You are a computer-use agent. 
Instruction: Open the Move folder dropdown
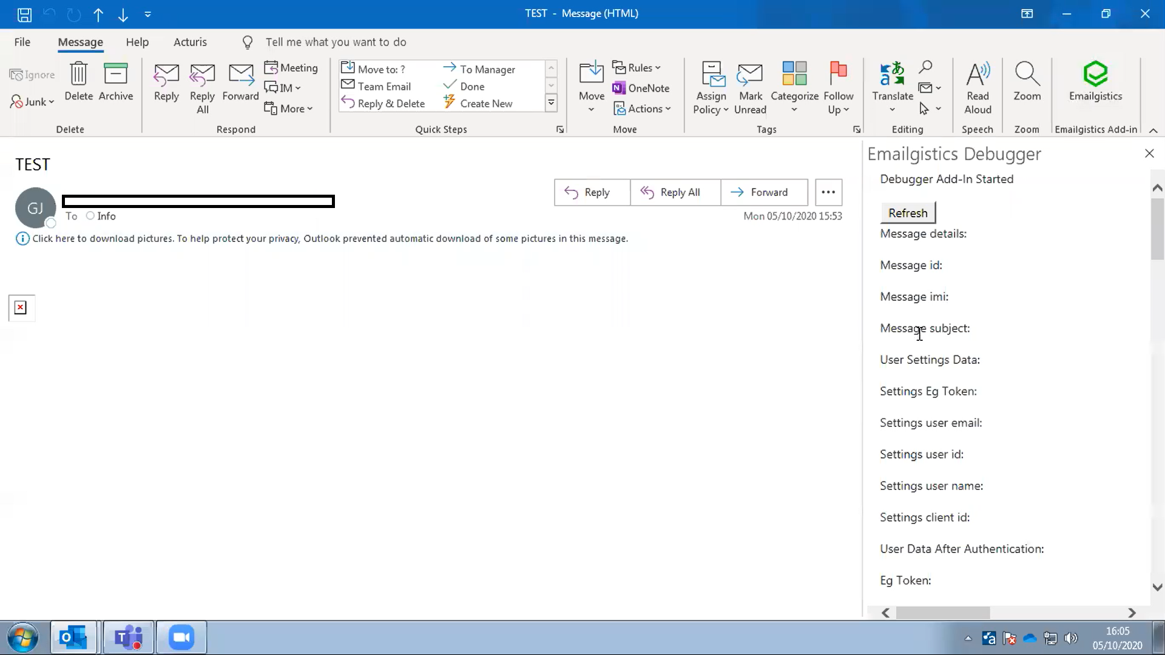[592, 89]
